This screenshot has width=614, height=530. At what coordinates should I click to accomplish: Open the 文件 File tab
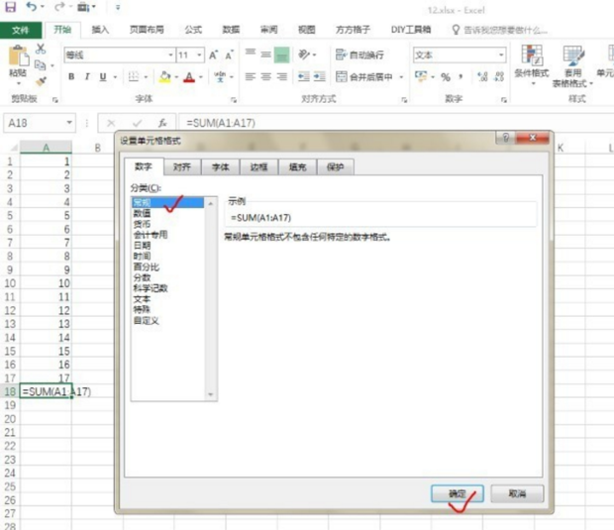pos(21,30)
